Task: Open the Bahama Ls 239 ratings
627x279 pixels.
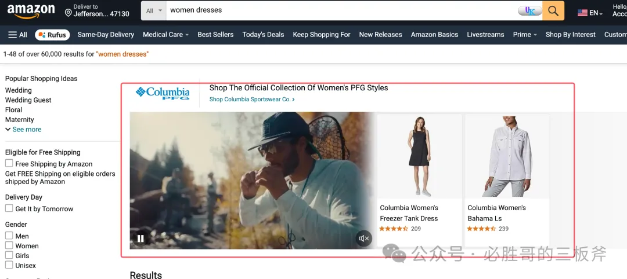Action: (x=488, y=229)
